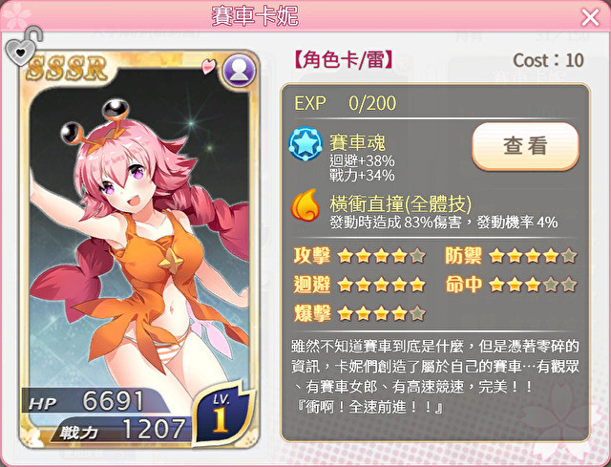Open the purple profile avatar icon
The width and height of the screenshot is (611, 467).
point(239,70)
